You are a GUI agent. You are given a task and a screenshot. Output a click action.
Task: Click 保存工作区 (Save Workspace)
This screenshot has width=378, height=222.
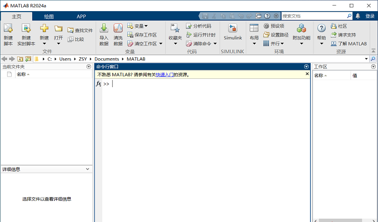coord(142,35)
